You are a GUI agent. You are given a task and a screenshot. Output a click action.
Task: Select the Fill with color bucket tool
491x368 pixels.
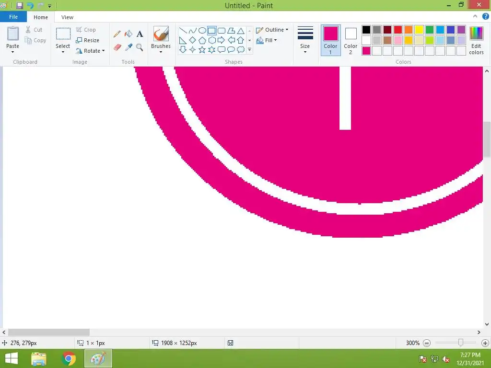(129, 34)
